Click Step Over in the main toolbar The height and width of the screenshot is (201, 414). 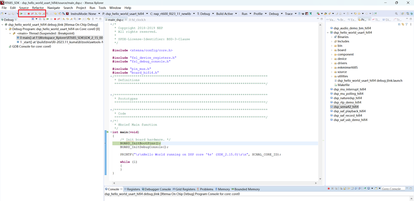[x=40, y=14]
